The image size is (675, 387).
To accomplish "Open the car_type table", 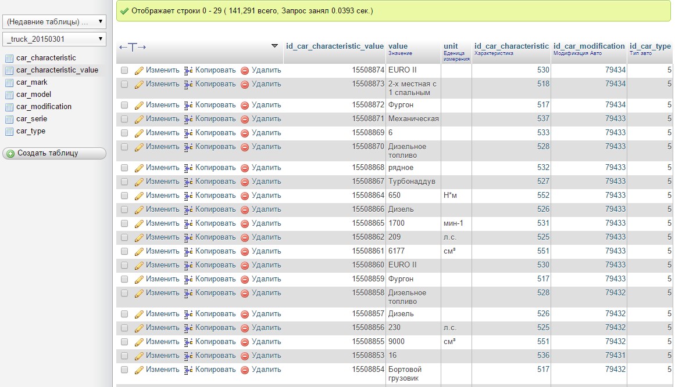I will tap(31, 131).
